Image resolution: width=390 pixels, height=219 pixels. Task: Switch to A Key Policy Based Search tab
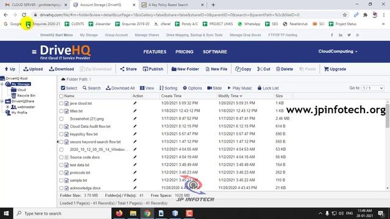pyautogui.click(x=172, y=5)
